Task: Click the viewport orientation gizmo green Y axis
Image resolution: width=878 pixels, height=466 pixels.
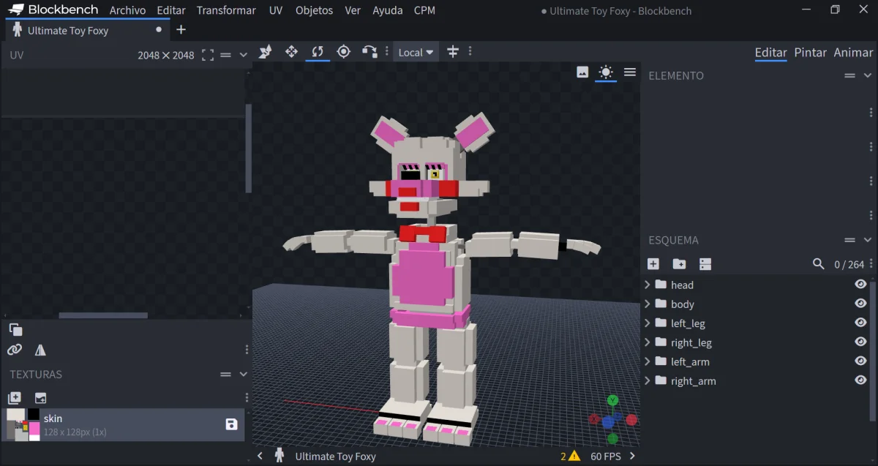Action: [x=613, y=400]
